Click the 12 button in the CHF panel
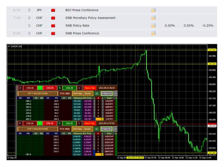Viewport: 224px width, 167px height. point(96,129)
